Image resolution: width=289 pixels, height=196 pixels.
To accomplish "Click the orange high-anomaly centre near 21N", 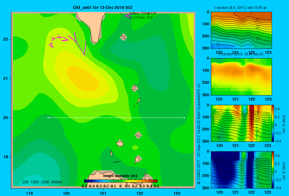I will 83,79.
